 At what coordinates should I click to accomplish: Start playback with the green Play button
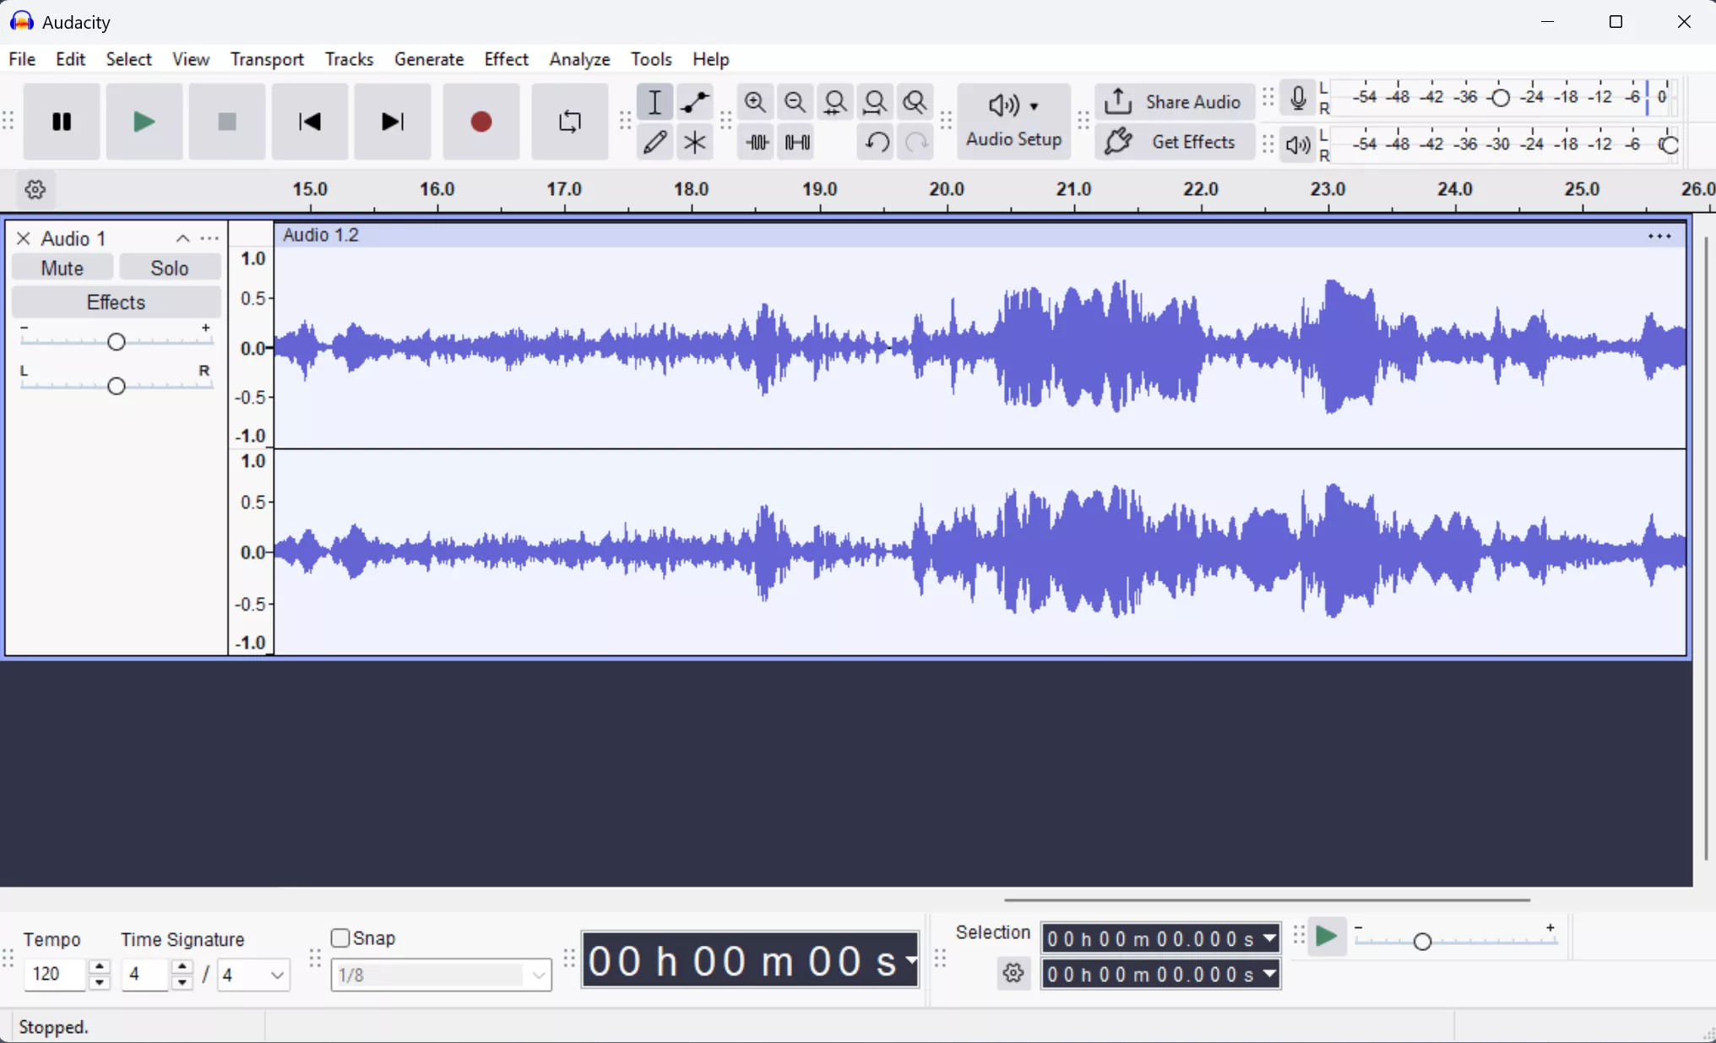pyautogui.click(x=144, y=122)
